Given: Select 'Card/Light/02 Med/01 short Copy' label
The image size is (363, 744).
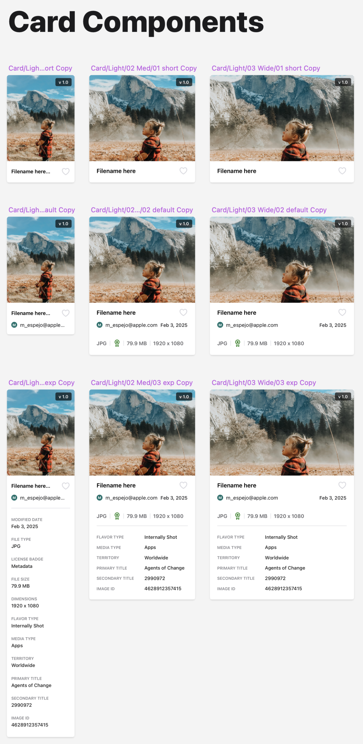Looking at the screenshot, I should click(x=144, y=68).
